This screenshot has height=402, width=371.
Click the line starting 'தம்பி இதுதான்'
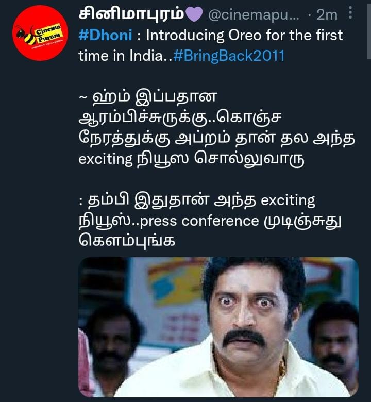pyautogui.click(x=197, y=201)
